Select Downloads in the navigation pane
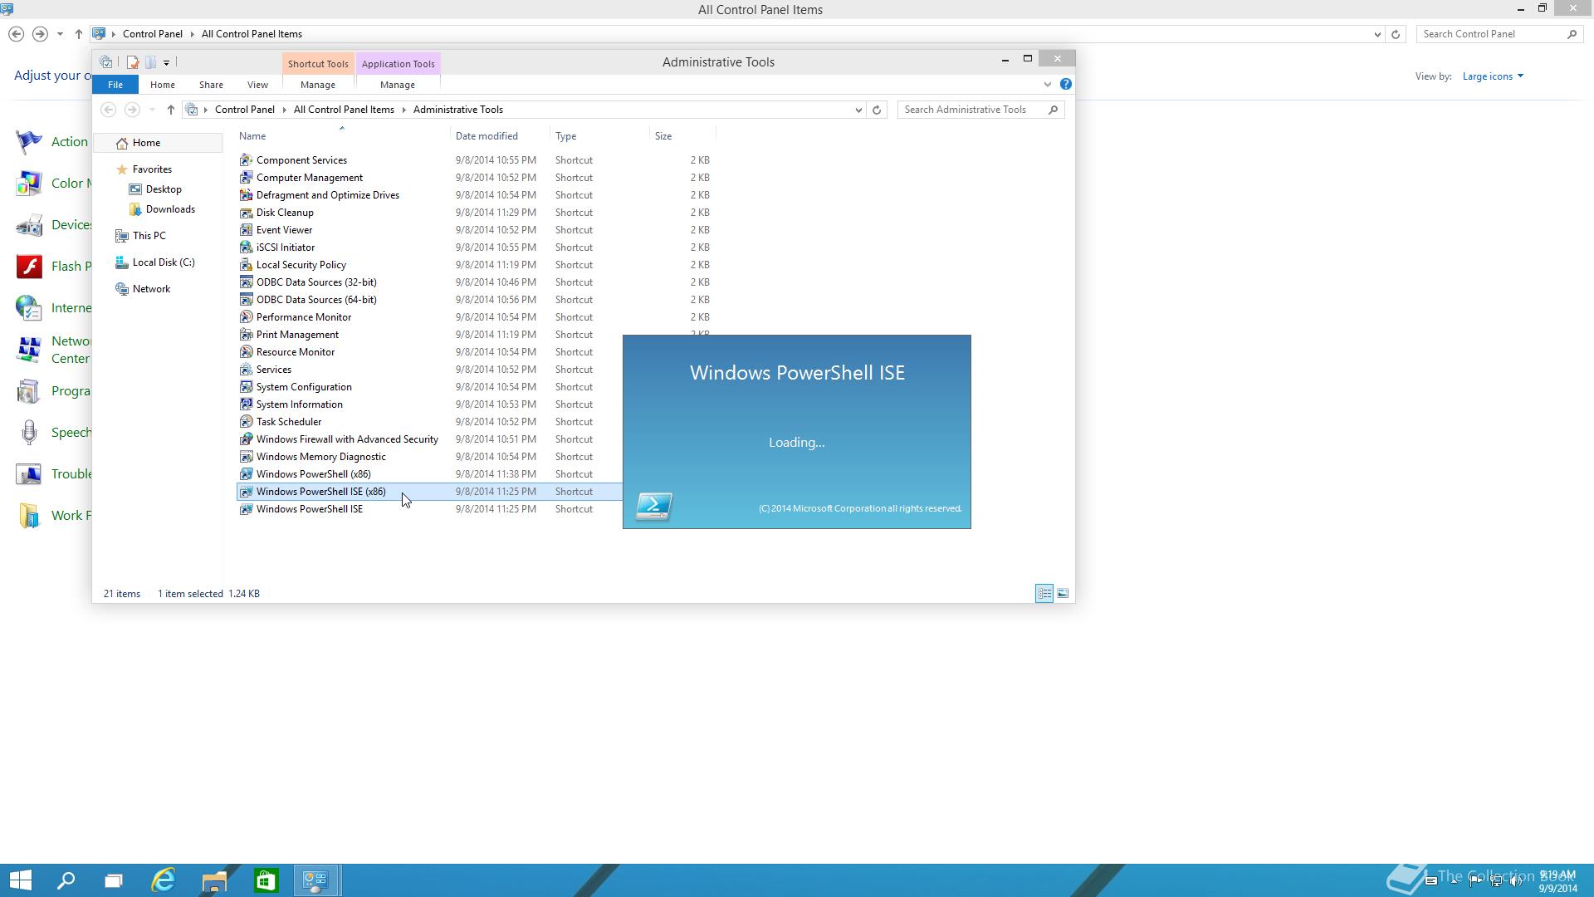 point(170,209)
